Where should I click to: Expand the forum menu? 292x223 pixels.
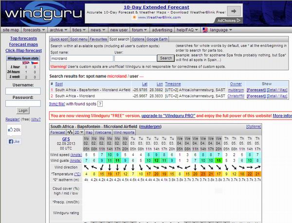(139, 30)
